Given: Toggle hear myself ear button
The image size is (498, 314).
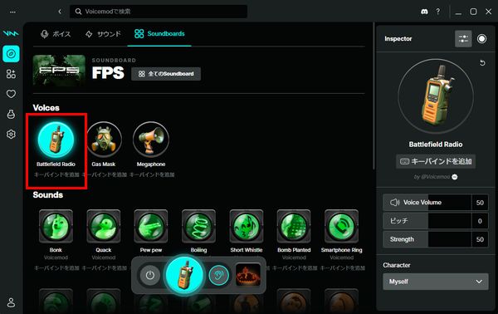Looking at the screenshot, I should (219, 275).
